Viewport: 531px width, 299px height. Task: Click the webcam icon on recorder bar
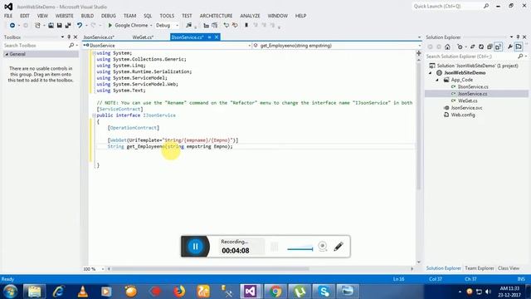323,247
